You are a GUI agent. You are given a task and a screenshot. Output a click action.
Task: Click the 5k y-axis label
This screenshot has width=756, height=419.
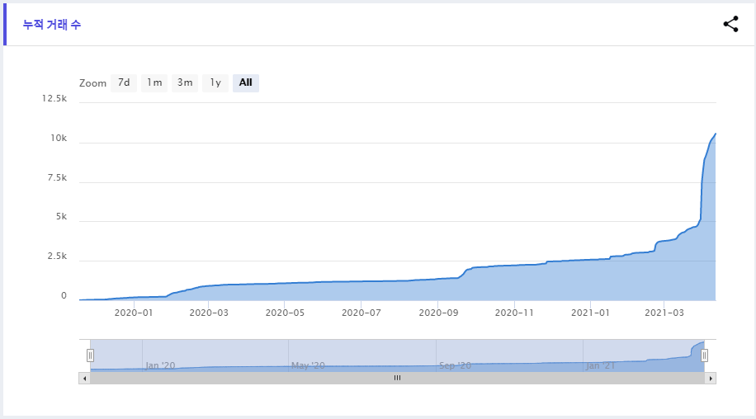pos(61,217)
